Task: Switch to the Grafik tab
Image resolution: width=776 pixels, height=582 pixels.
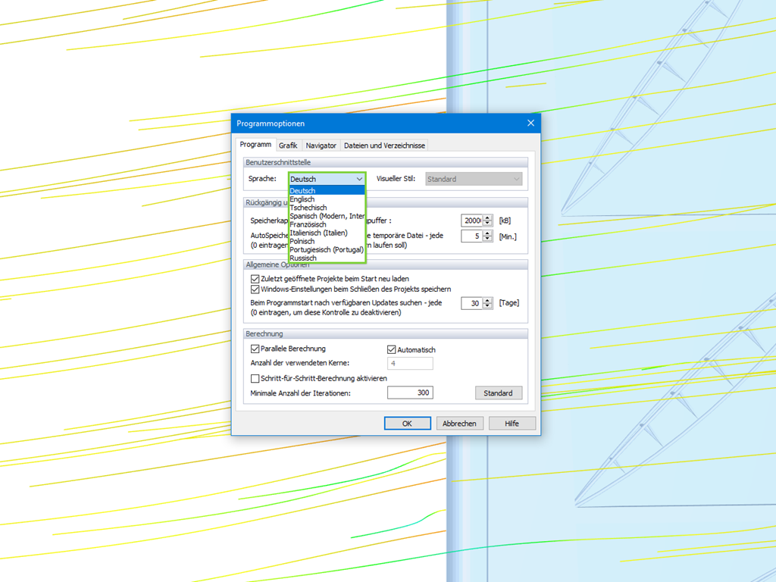Action: (288, 145)
